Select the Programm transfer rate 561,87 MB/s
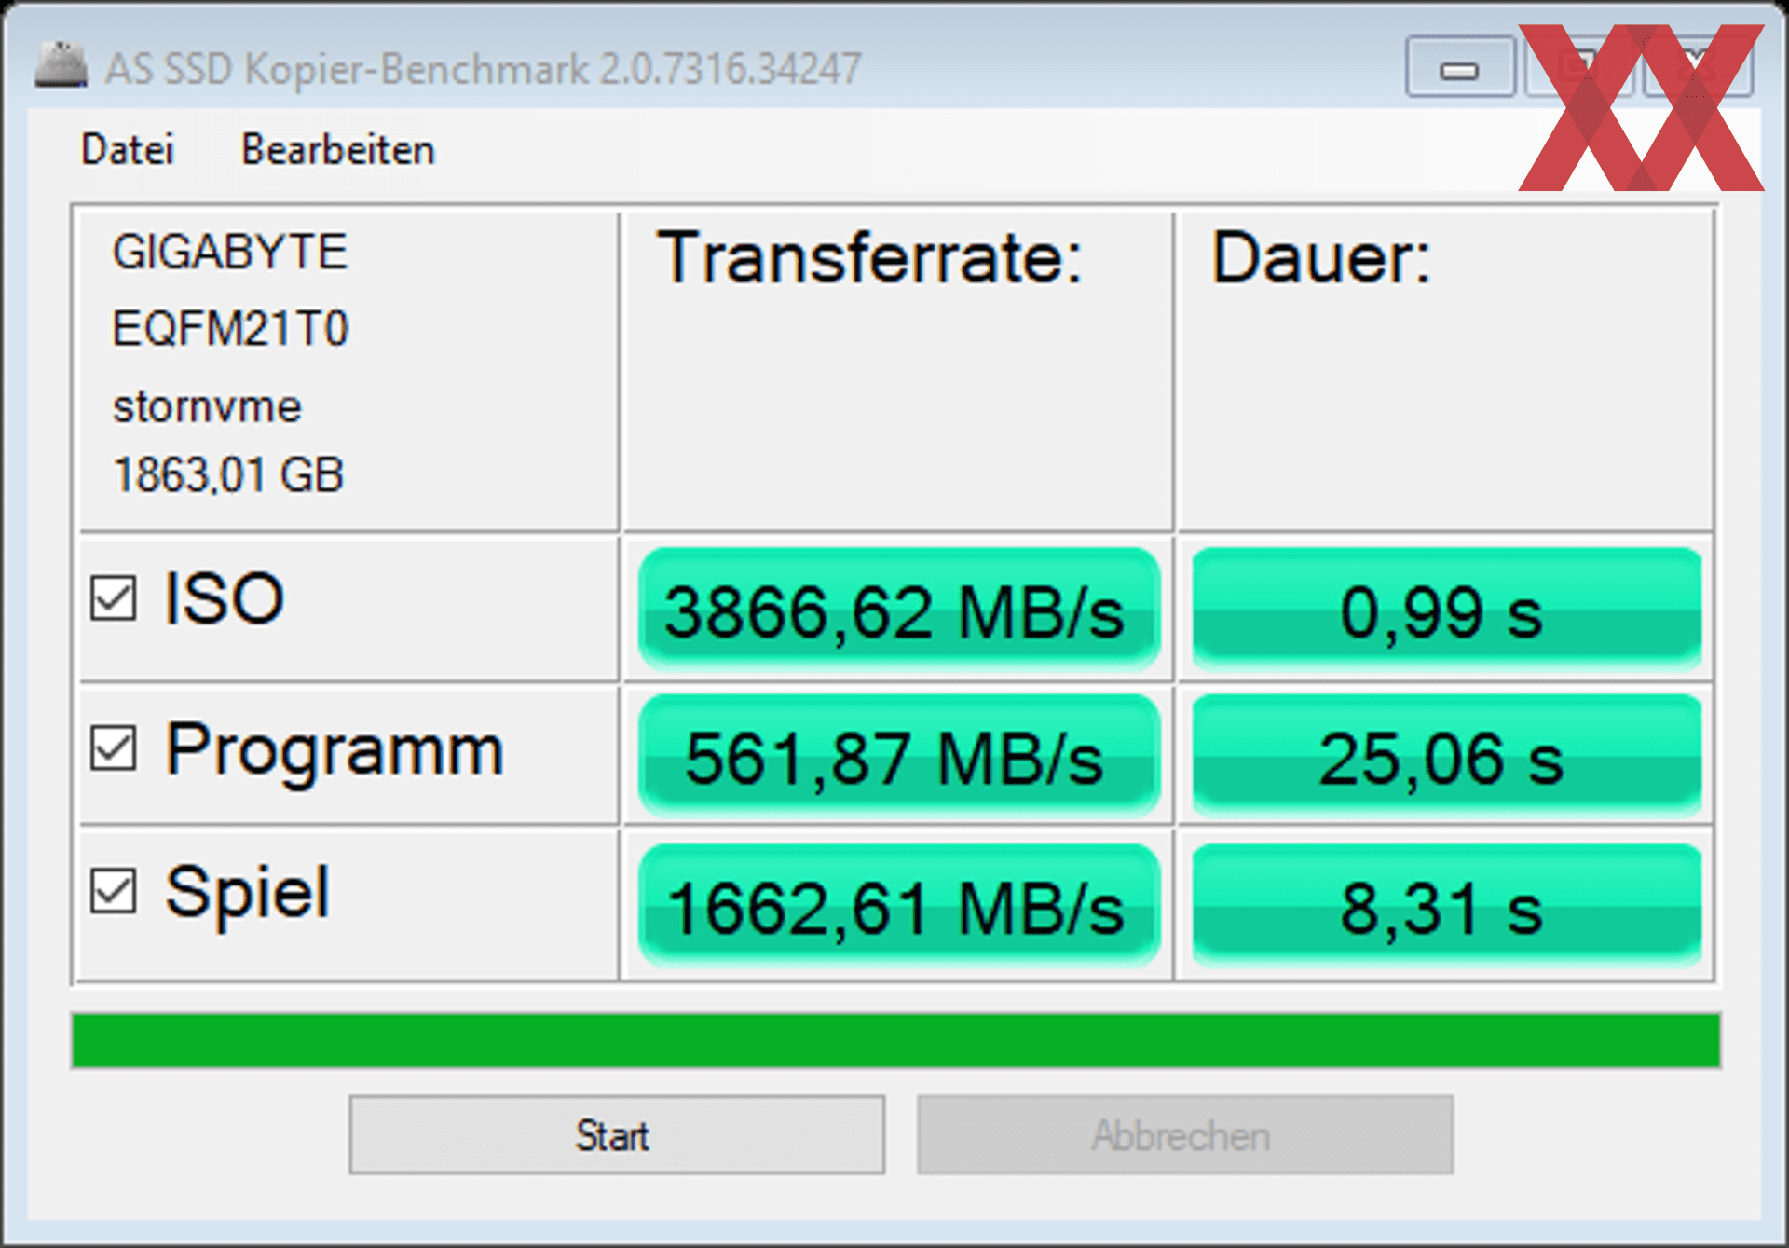The image size is (1789, 1248). coord(898,756)
